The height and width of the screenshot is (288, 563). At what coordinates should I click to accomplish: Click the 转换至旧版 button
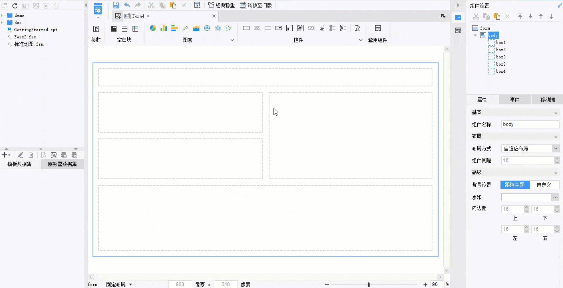coord(256,5)
